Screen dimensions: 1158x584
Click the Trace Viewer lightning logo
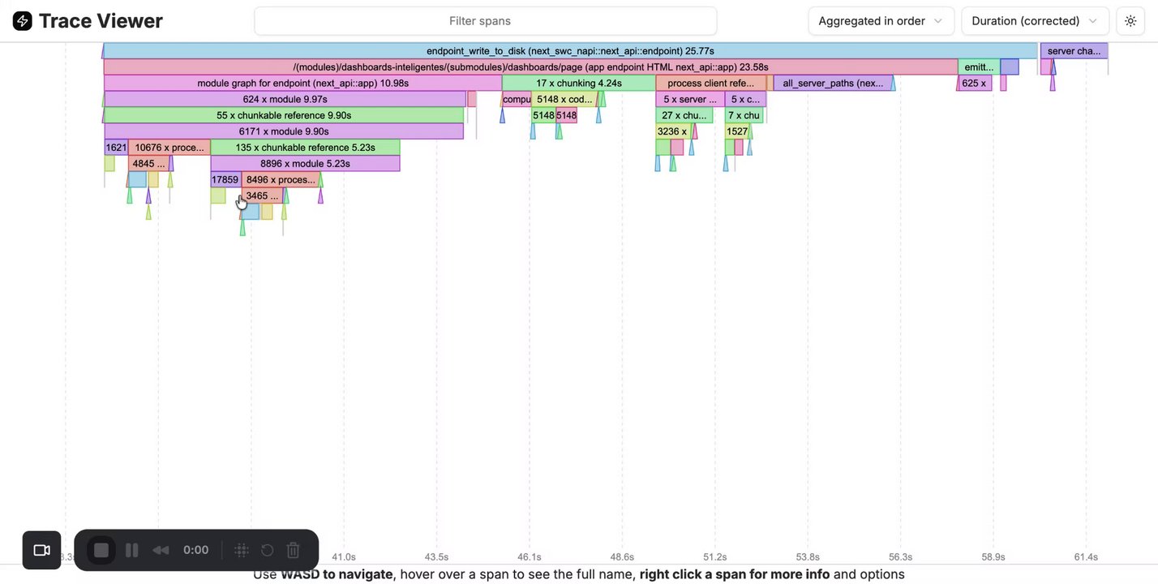click(23, 21)
